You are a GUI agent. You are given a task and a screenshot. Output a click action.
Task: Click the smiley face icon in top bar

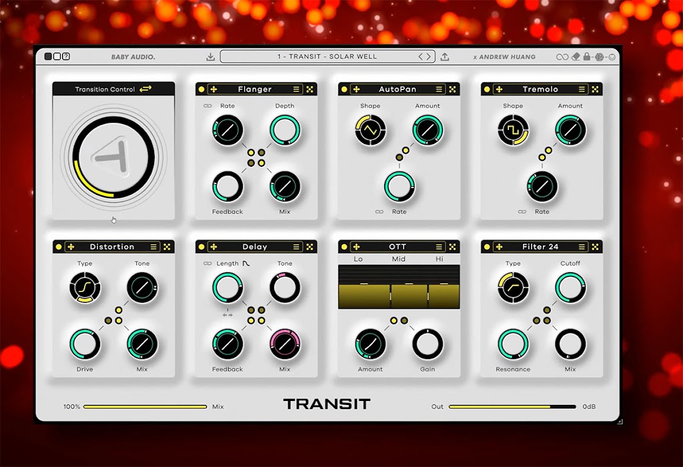tap(612, 57)
